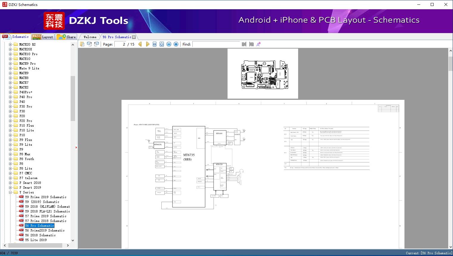453x256 pixels.
Task: Switch to the Welcome tab
Action: pos(90,37)
